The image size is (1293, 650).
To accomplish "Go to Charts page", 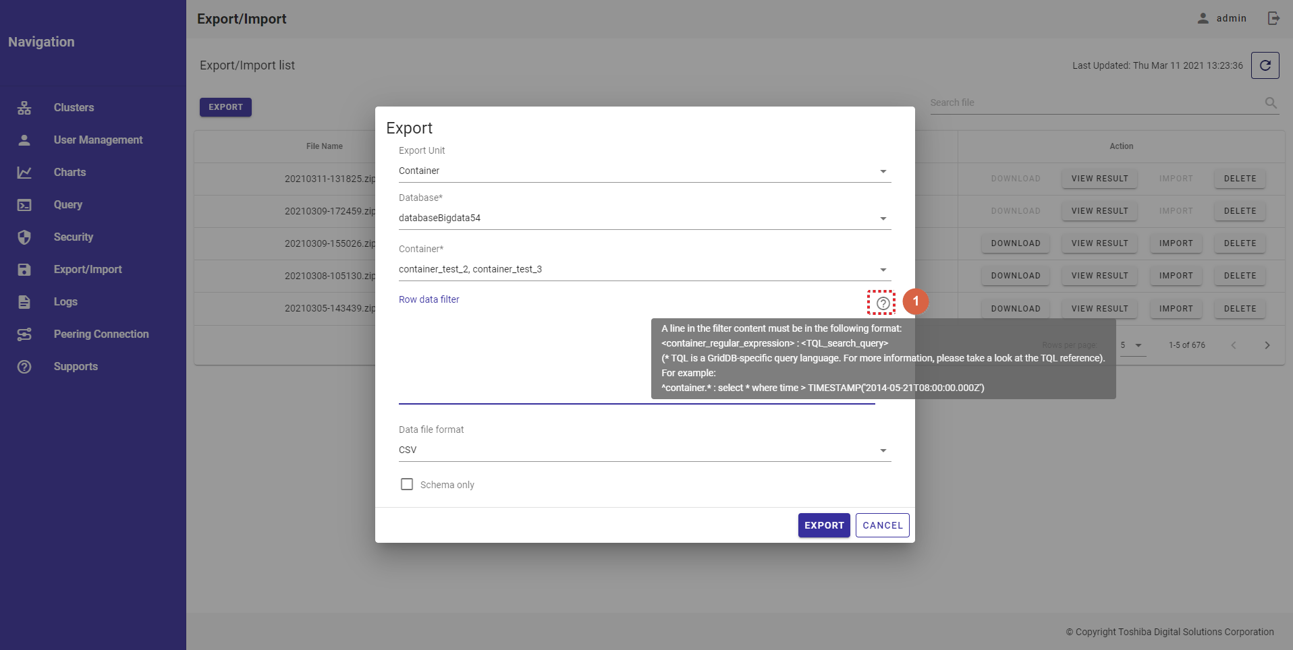I will point(70,173).
